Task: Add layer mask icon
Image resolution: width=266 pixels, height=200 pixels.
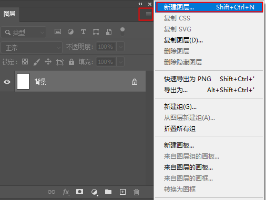Action: (x=79, y=192)
